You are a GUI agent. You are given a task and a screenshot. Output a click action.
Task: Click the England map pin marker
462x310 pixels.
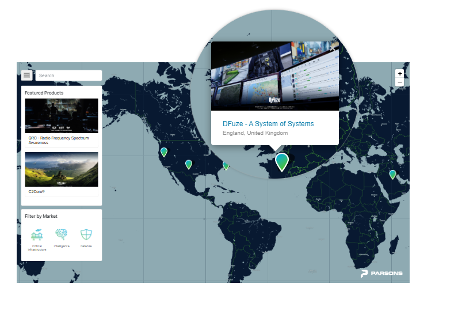tap(282, 162)
